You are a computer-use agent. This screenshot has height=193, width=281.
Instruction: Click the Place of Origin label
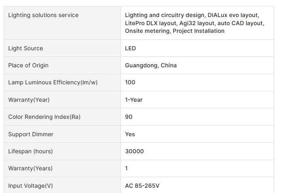point(28,65)
